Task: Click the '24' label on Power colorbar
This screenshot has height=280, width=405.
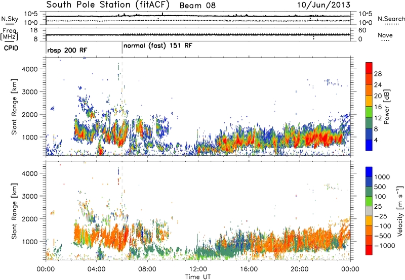Action: pyautogui.click(x=378, y=85)
